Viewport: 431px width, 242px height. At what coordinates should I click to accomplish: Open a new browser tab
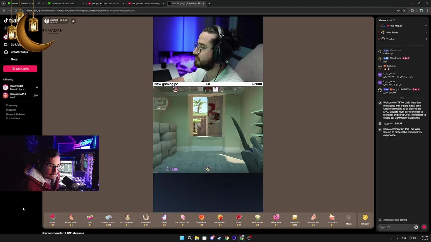click(x=209, y=3)
